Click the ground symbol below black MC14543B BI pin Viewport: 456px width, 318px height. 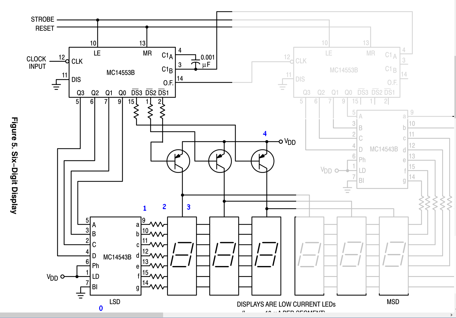coord(80,295)
